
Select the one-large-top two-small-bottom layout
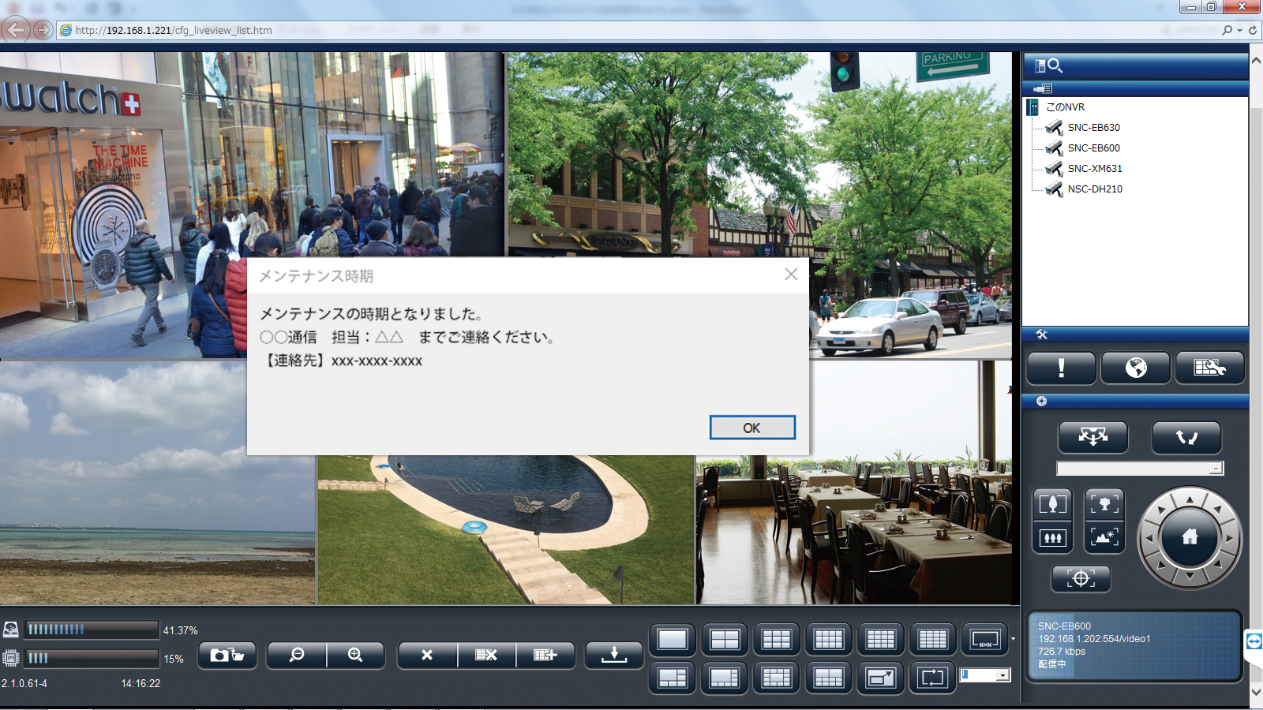(x=673, y=678)
